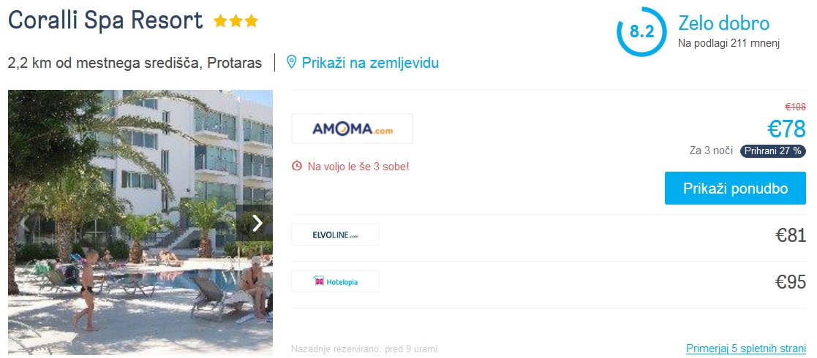Click the €78 AMOMA deal price
The width and height of the screenshot is (817, 358).
tap(787, 129)
